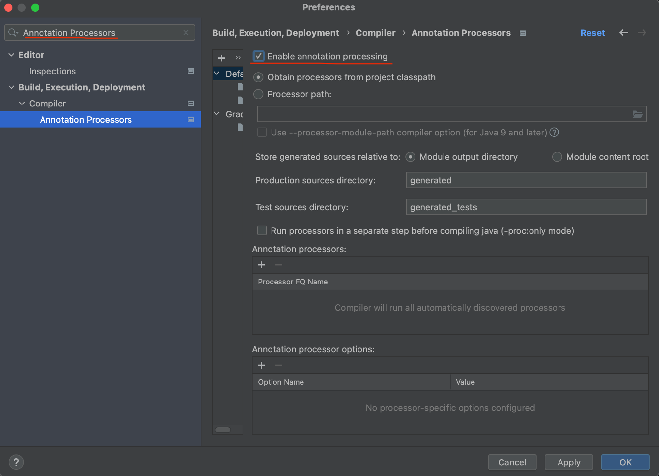Collapse the Compiler tree node
This screenshot has height=476, width=659.
coord(22,104)
